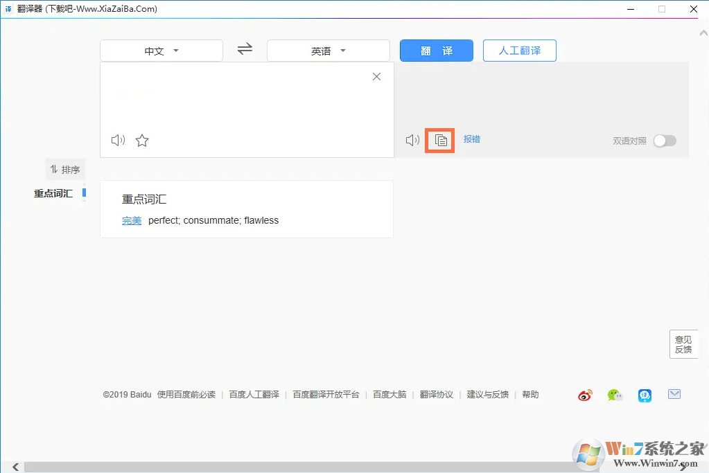Click the 报错 error report link

tap(472, 139)
